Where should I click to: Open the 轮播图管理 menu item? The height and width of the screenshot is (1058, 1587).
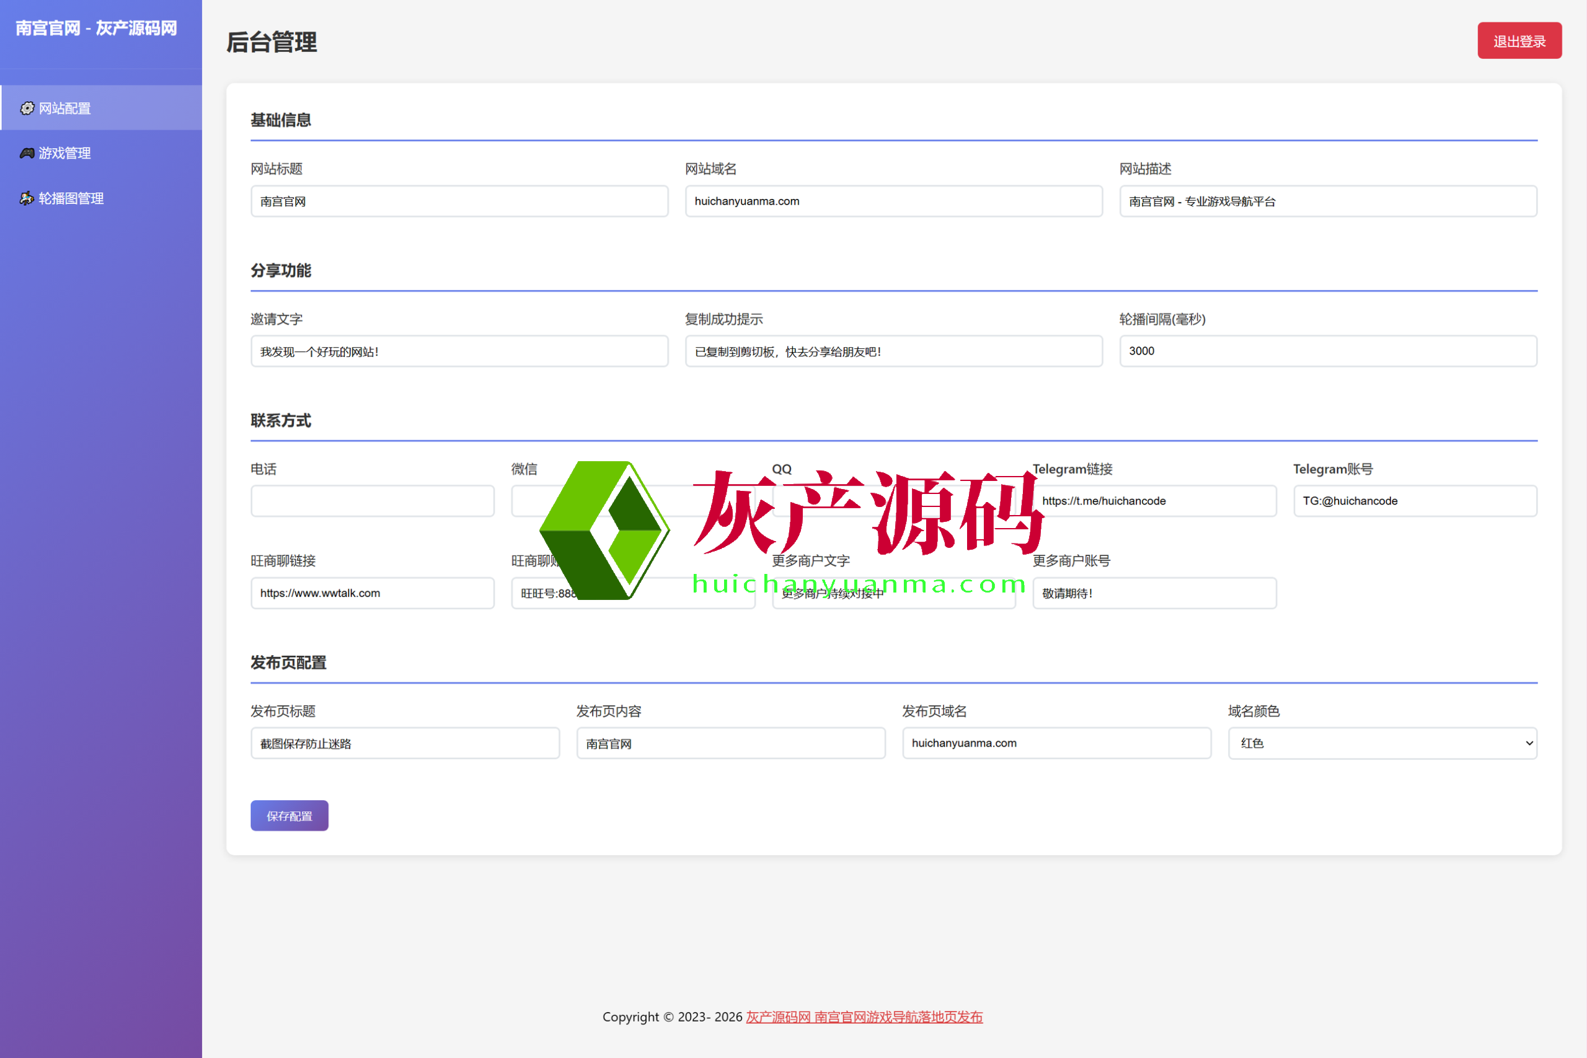71,198
